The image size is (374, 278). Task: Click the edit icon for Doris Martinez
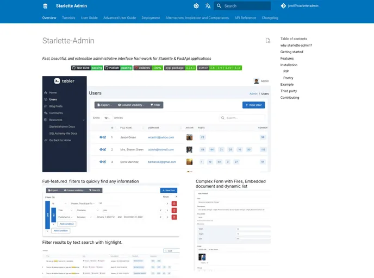pos(105,162)
